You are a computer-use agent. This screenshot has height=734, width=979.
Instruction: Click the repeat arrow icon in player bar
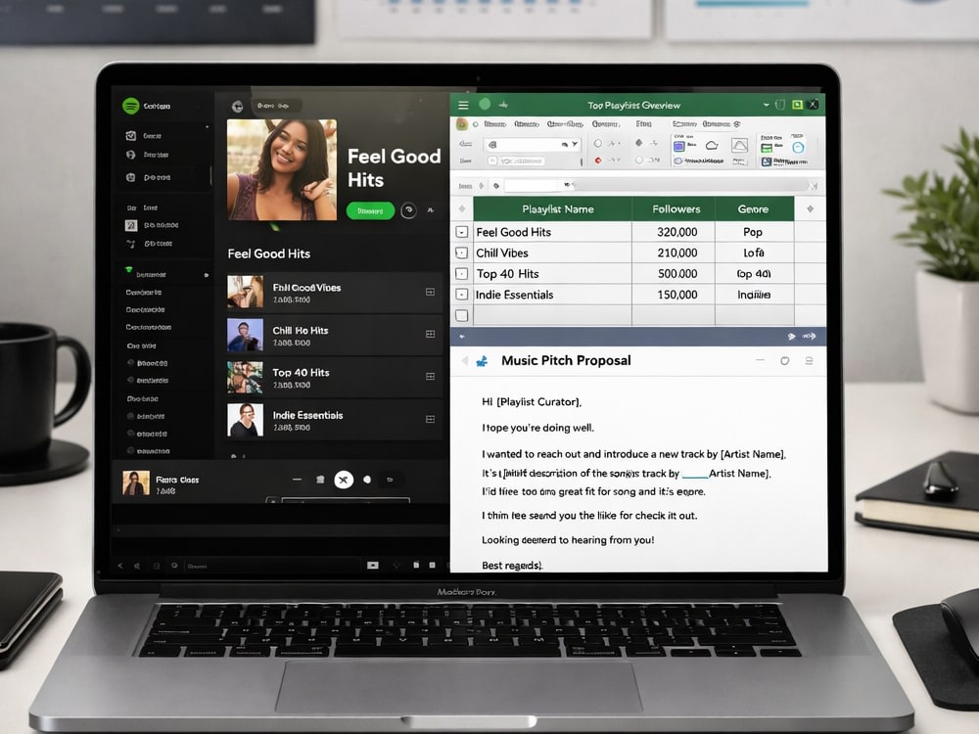pos(390,480)
